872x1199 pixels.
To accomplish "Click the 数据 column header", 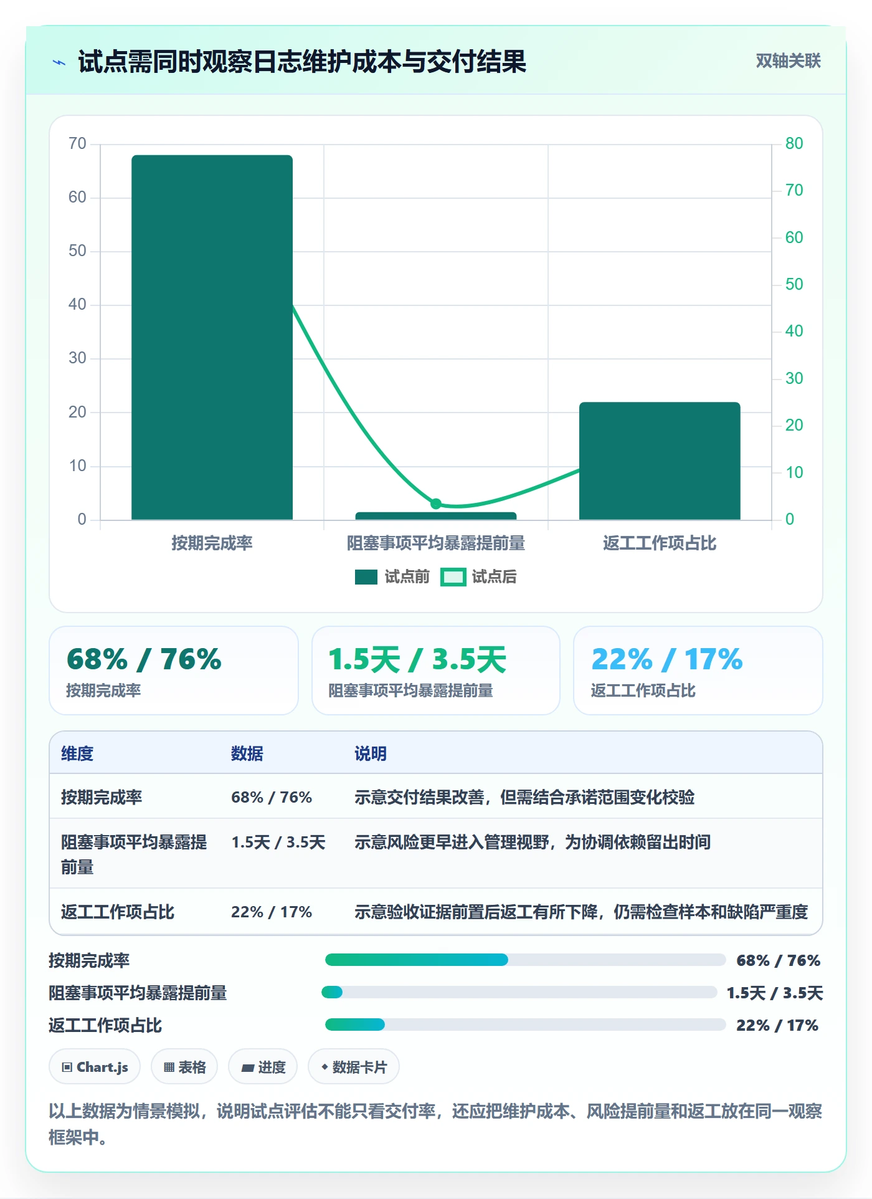I will [x=247, y=753].
